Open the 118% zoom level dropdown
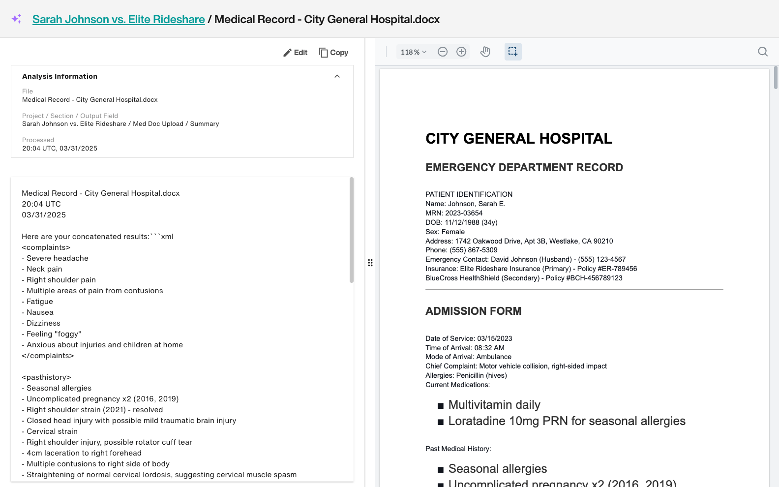 [414, 52]
